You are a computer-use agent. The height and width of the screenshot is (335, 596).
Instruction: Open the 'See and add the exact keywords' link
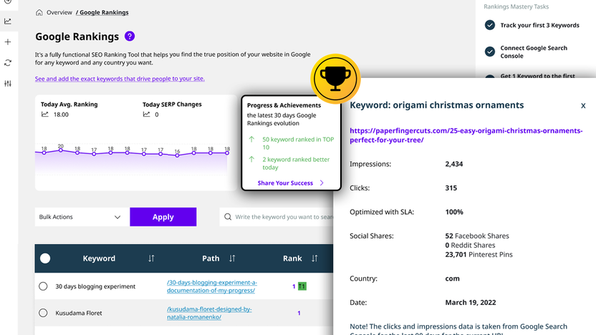(120, 79)
